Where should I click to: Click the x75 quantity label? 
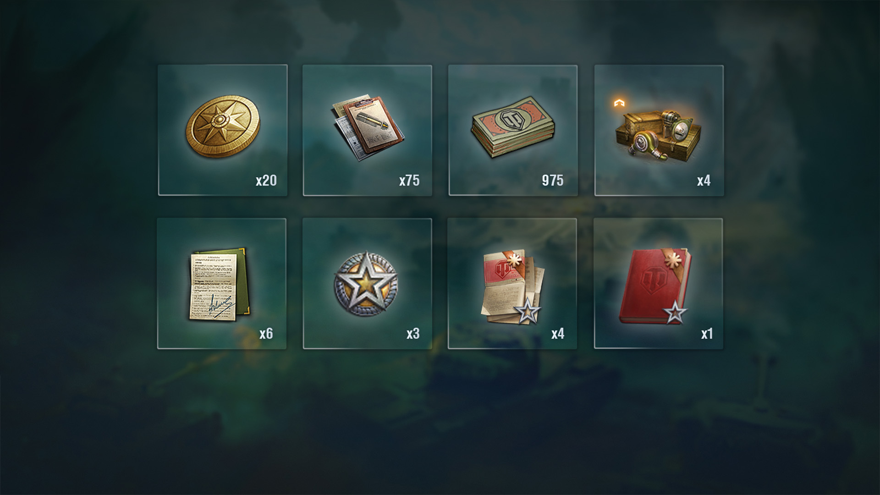coord(409,181)
